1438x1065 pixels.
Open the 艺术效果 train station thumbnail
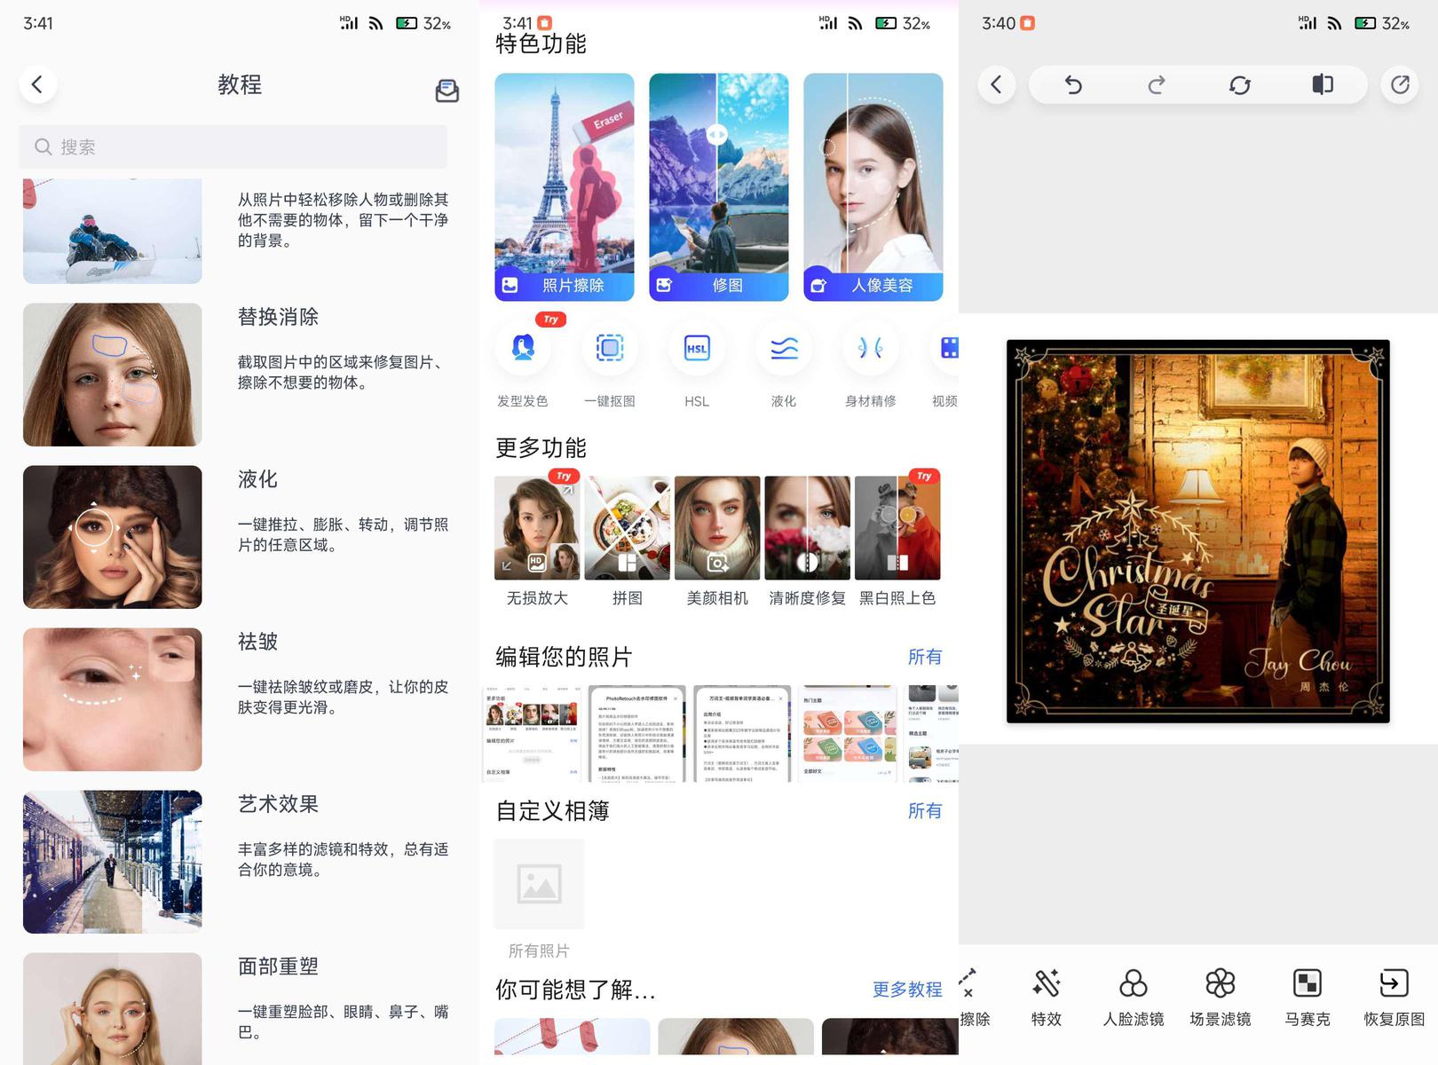click(113, 862)
